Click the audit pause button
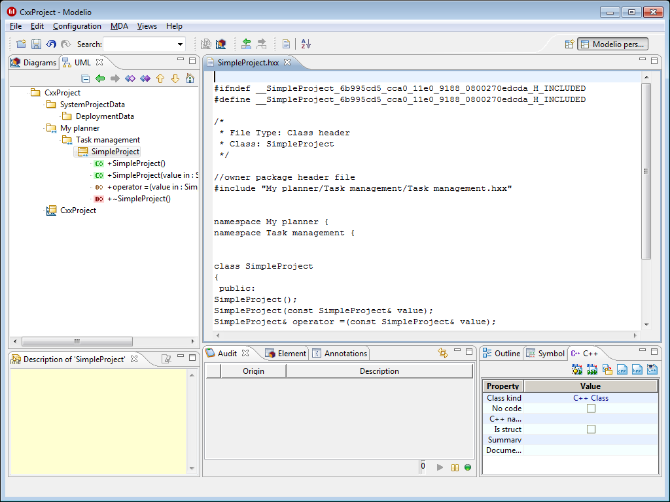 point(455,467)
